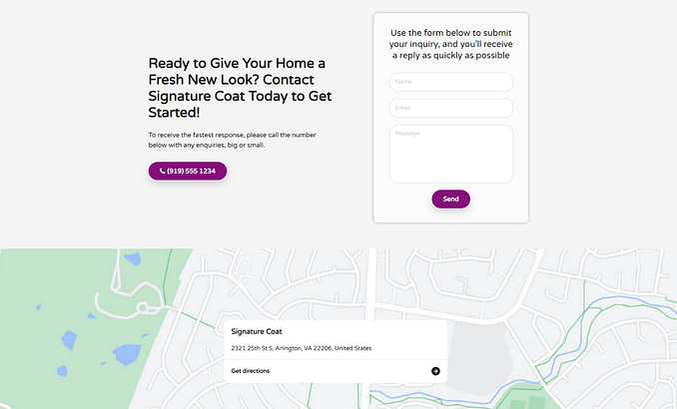Click the phone icon in the call button
677x409 pixels.
click(x=162, y=172)
